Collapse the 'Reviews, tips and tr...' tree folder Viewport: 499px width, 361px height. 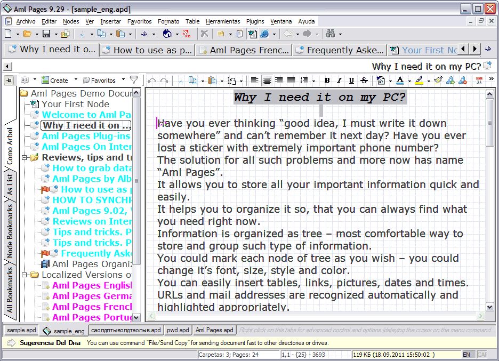[25, 158]
